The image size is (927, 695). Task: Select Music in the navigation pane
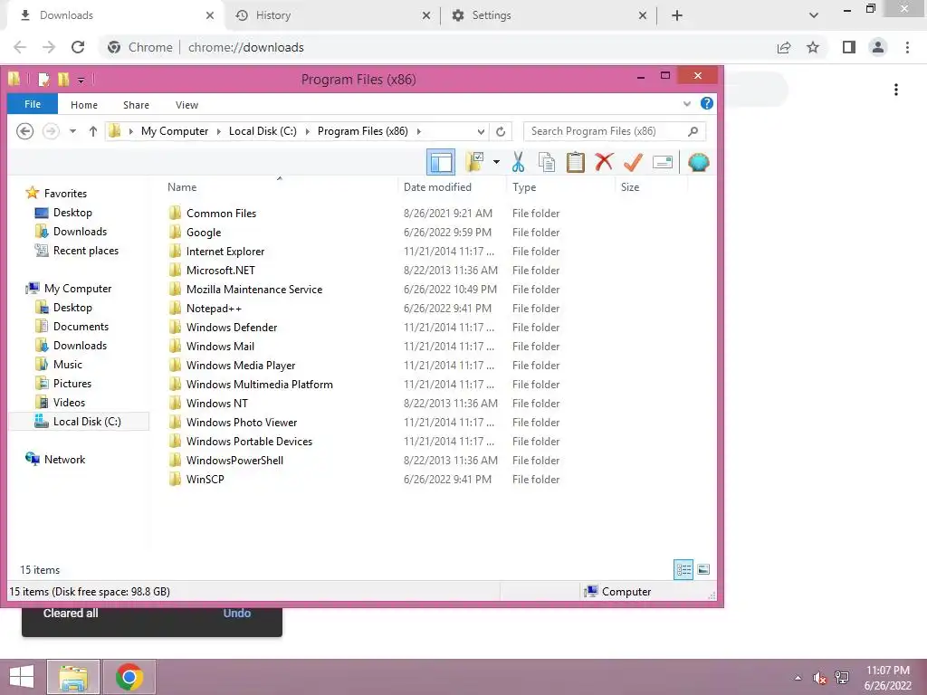pyautogui.click(x=67, y=365)
